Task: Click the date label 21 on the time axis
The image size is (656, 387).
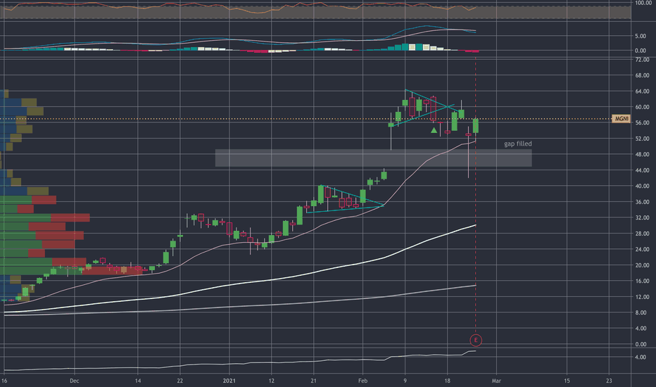Action: coord(313,381)
